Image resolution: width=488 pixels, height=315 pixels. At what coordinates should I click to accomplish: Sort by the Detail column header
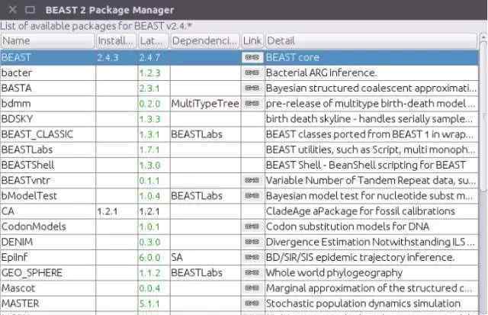(371, 40)
